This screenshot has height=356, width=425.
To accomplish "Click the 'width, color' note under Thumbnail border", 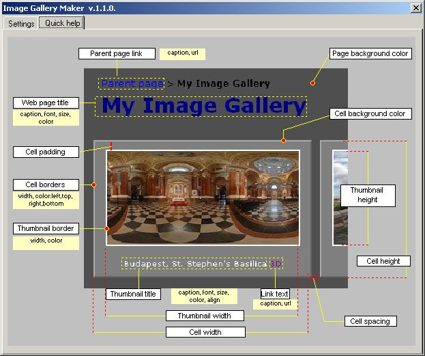I will point(46,243).
